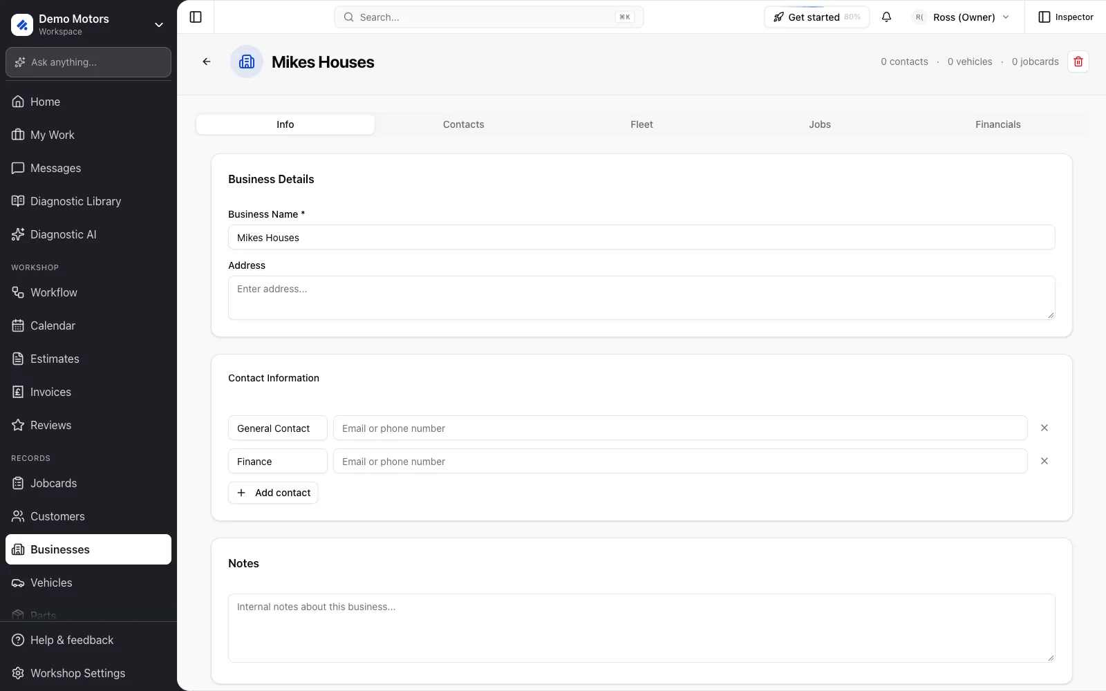Go back using the left arrow
The image size is (1106, 691).
pos(206,61)
